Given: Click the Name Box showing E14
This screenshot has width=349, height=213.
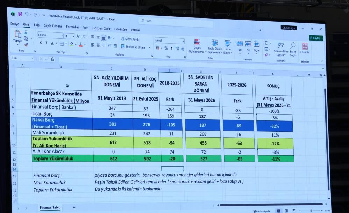Looking at the screenshot, I should point(22,58).
